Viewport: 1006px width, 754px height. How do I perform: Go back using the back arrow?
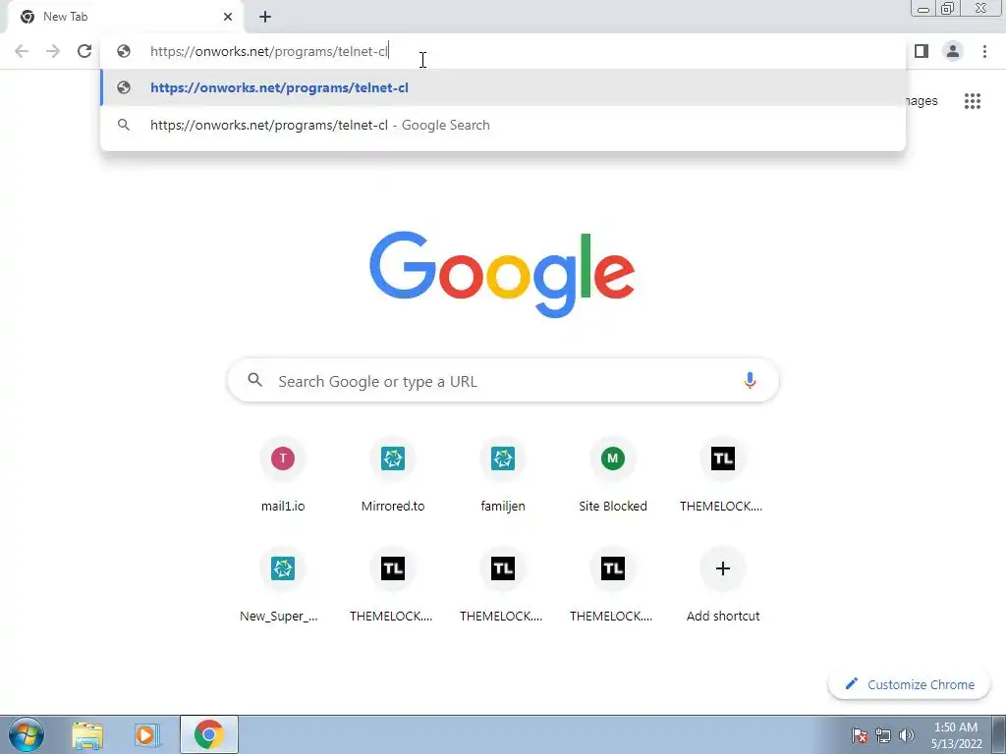click(22, 51)
